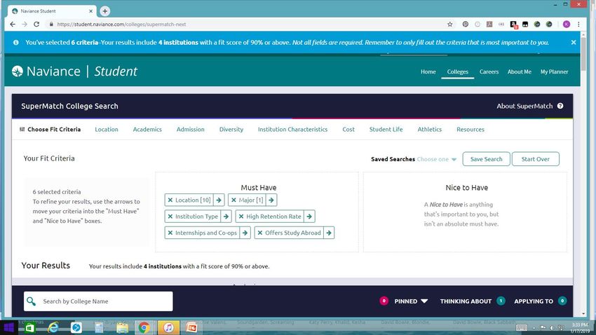This screenshot has width=596, height=335.
Task: Bookmark this page with the star icon
Action: pyautogui.click(x=450, y=24)
